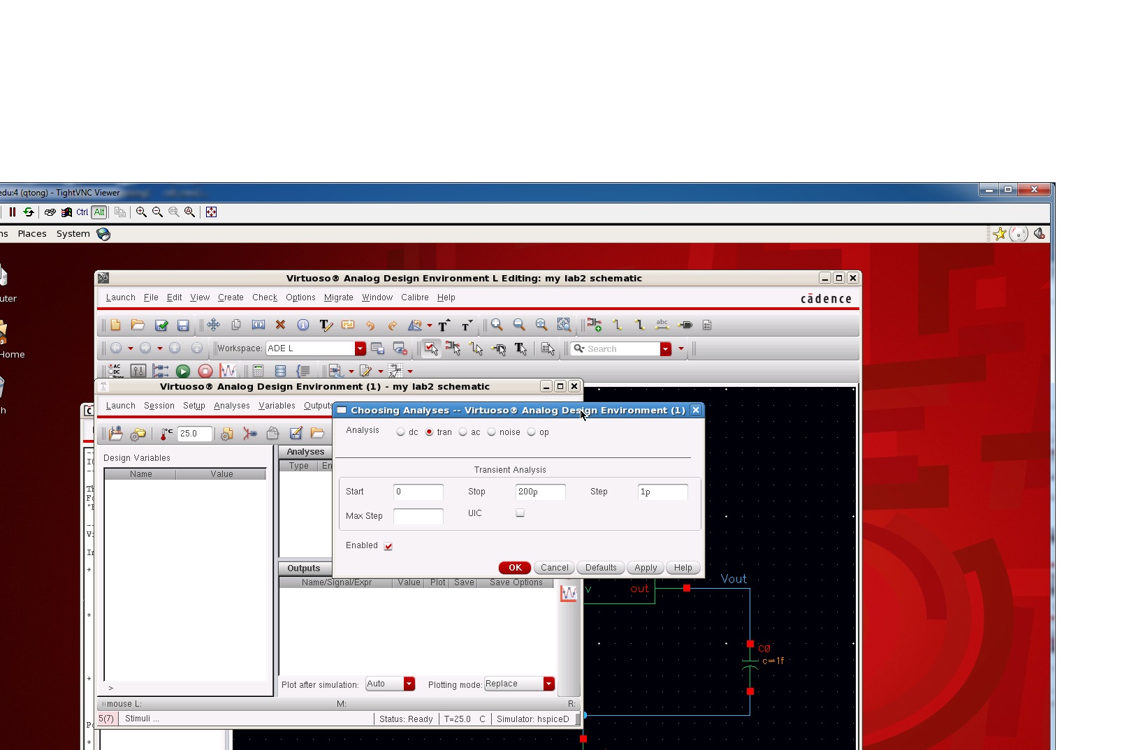Click the Start time input field
The image size is (1129, 750).
coord(418,492)
